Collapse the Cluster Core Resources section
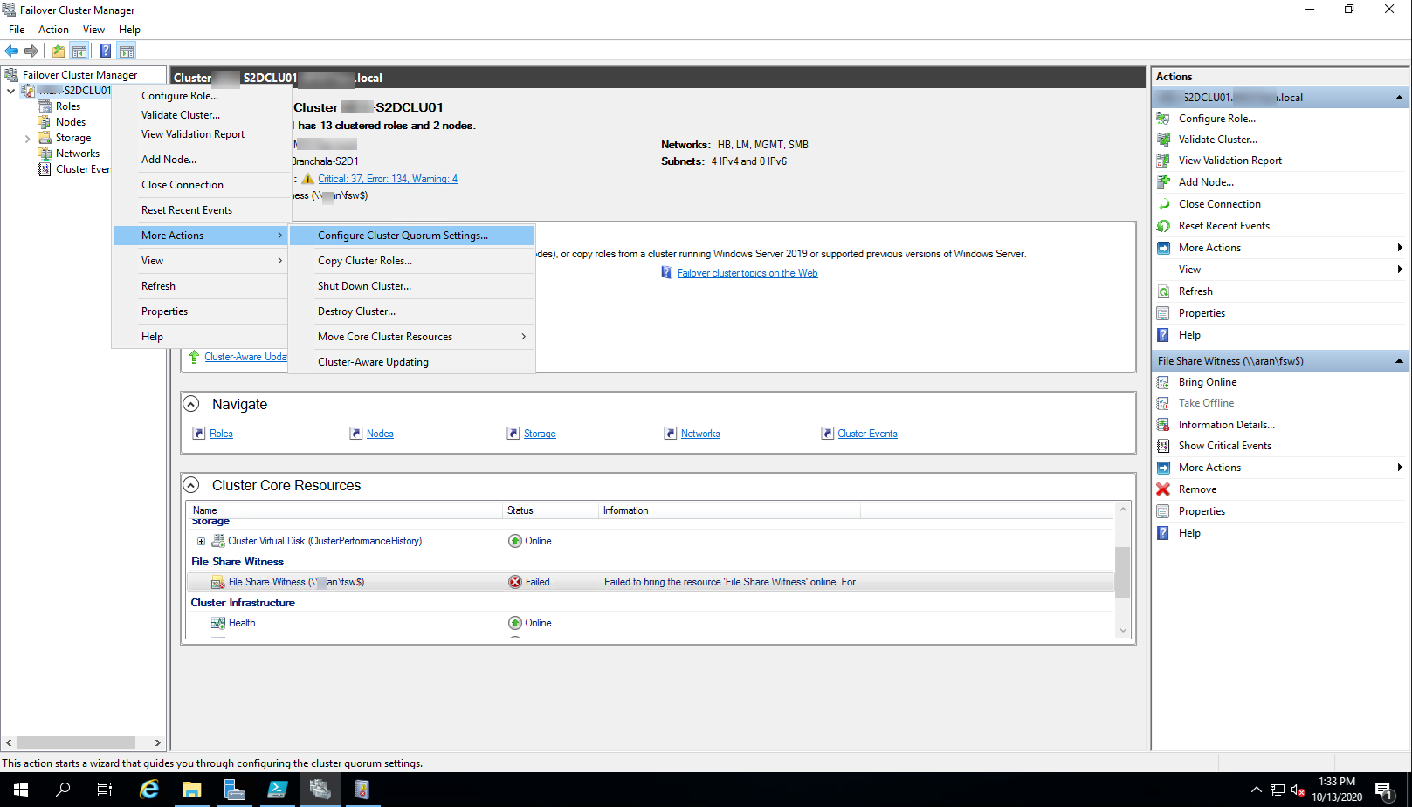The height and width of the screenshot is (807, 1412). (x=191, y=485)
